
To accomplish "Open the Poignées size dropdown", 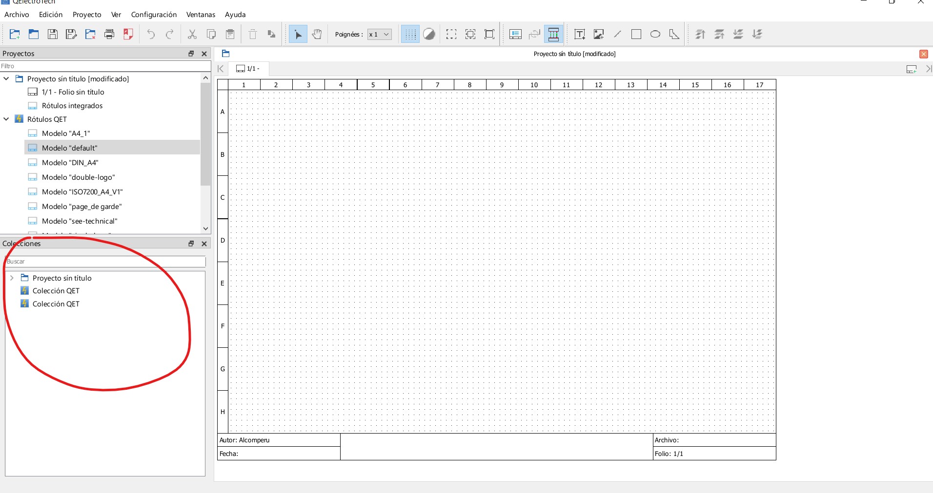I will coord(380,34).
